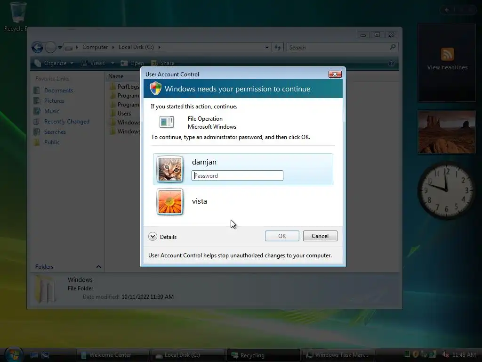
Task: Click Views in Explorer toolbar
Action: 93,63
